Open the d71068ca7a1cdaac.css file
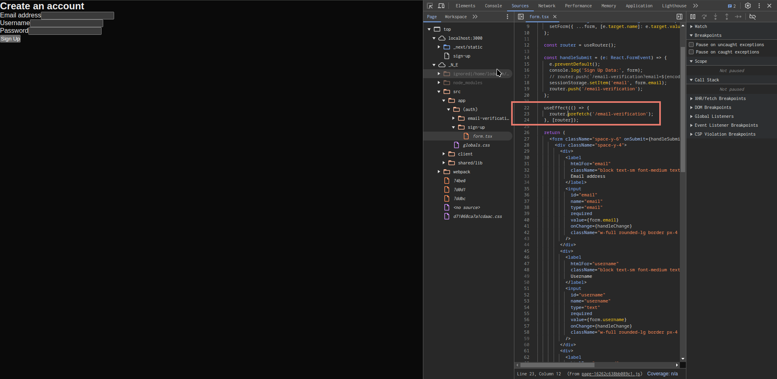This screenshot has height=379, width=777. 478,216
